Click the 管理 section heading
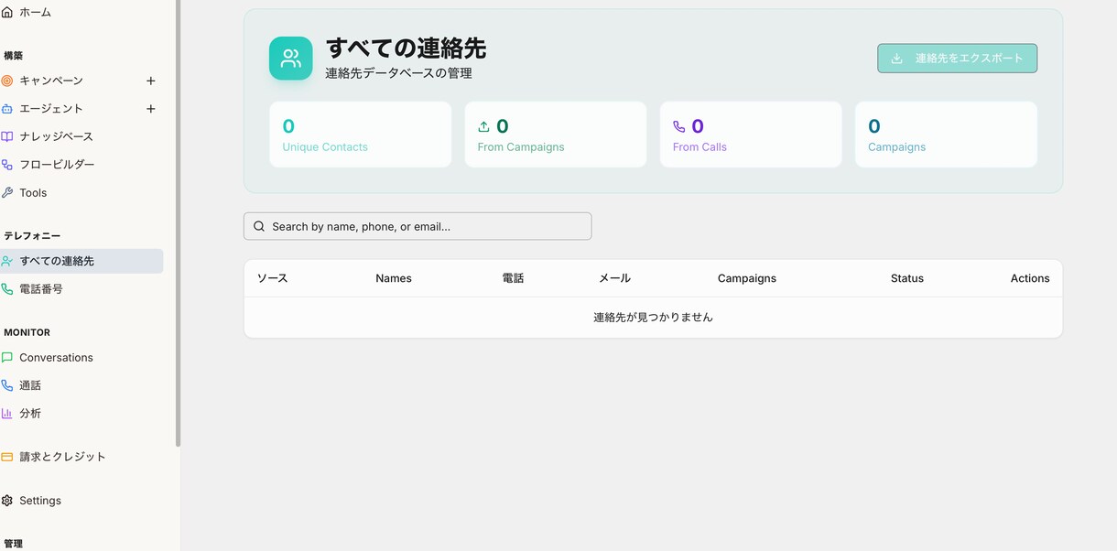 click(x=13, y=544)
